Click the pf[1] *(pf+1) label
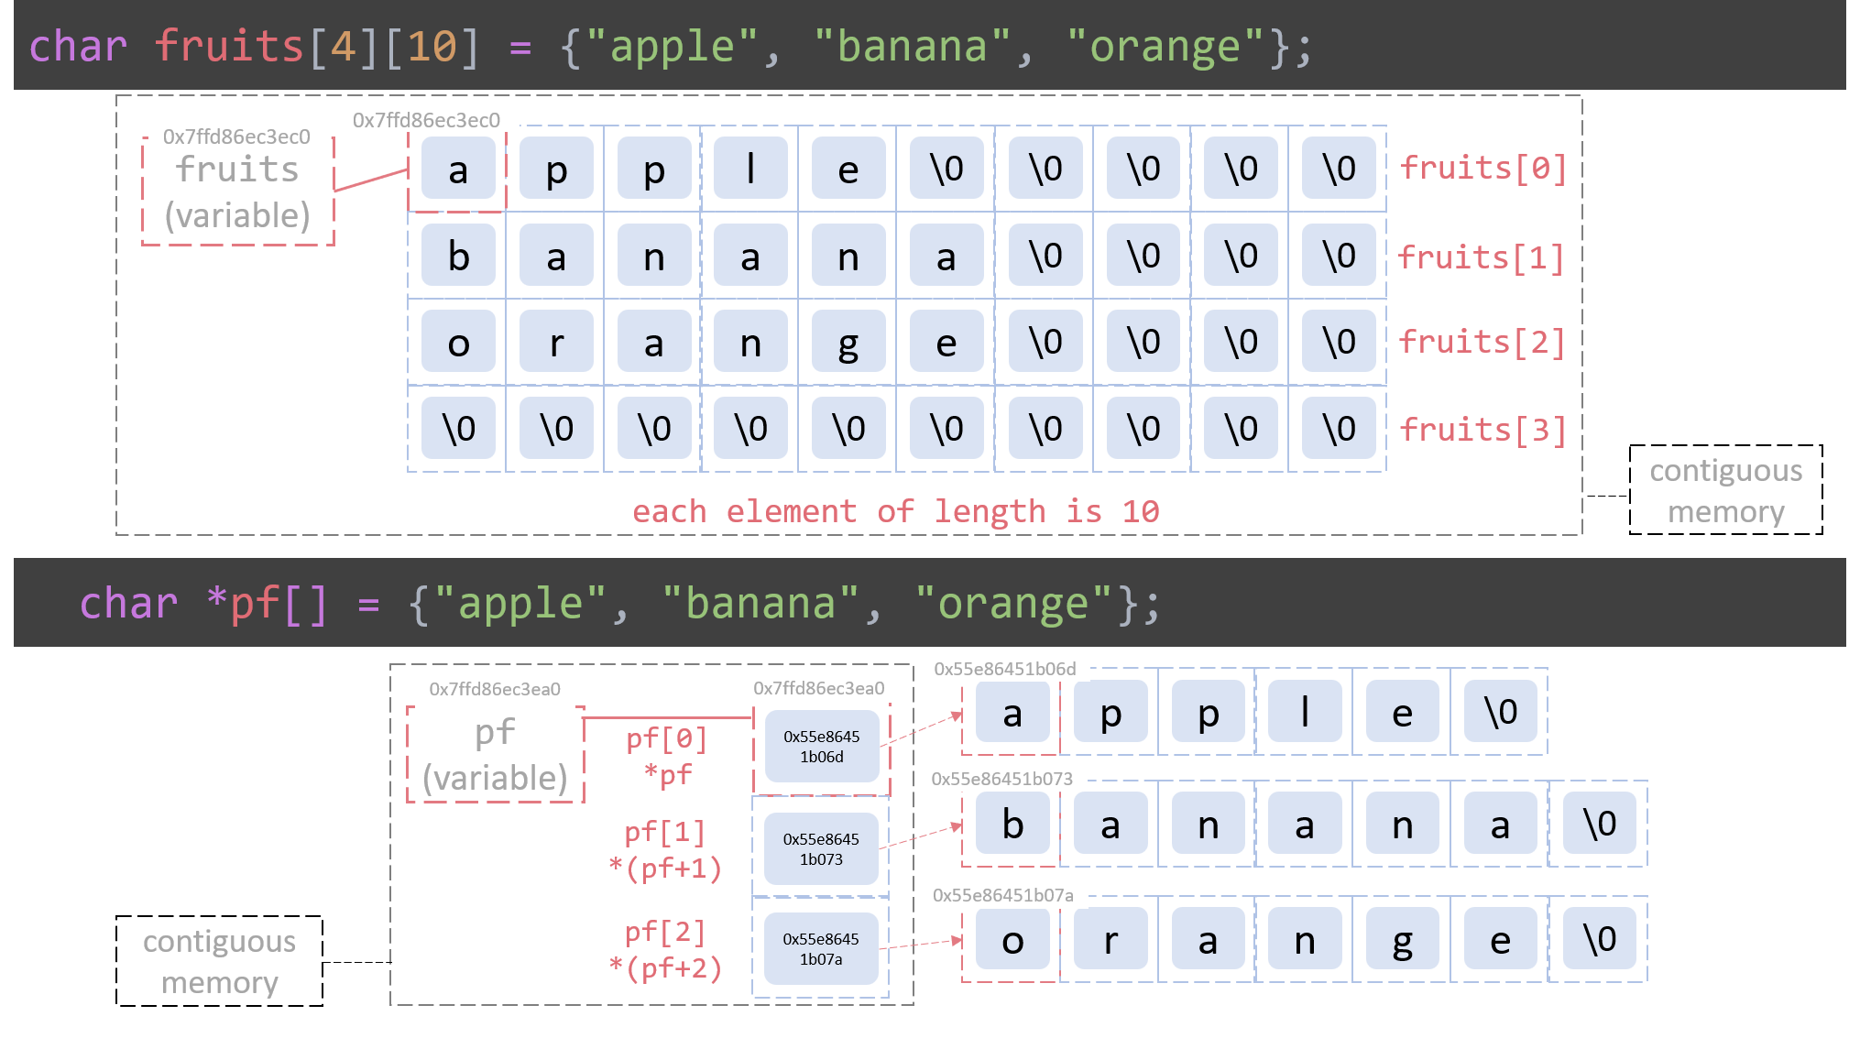 [x=666, y=850]
